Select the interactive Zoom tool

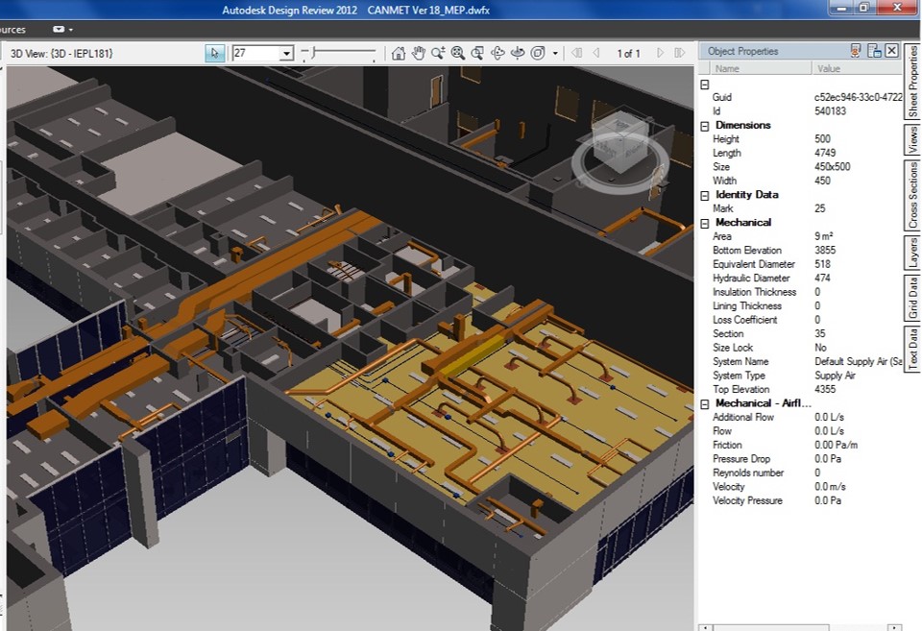coord(438,54)
